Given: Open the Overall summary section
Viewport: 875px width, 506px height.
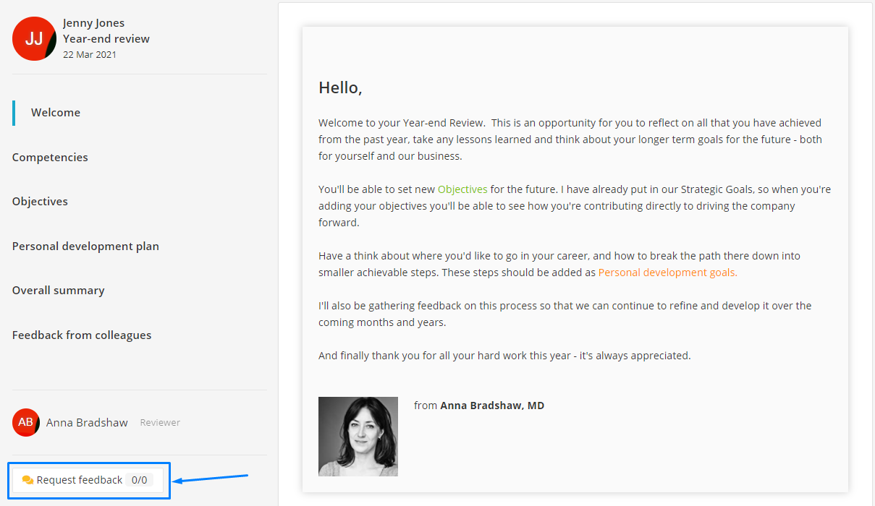Looking at the screenshot, I should coord(59,291).
